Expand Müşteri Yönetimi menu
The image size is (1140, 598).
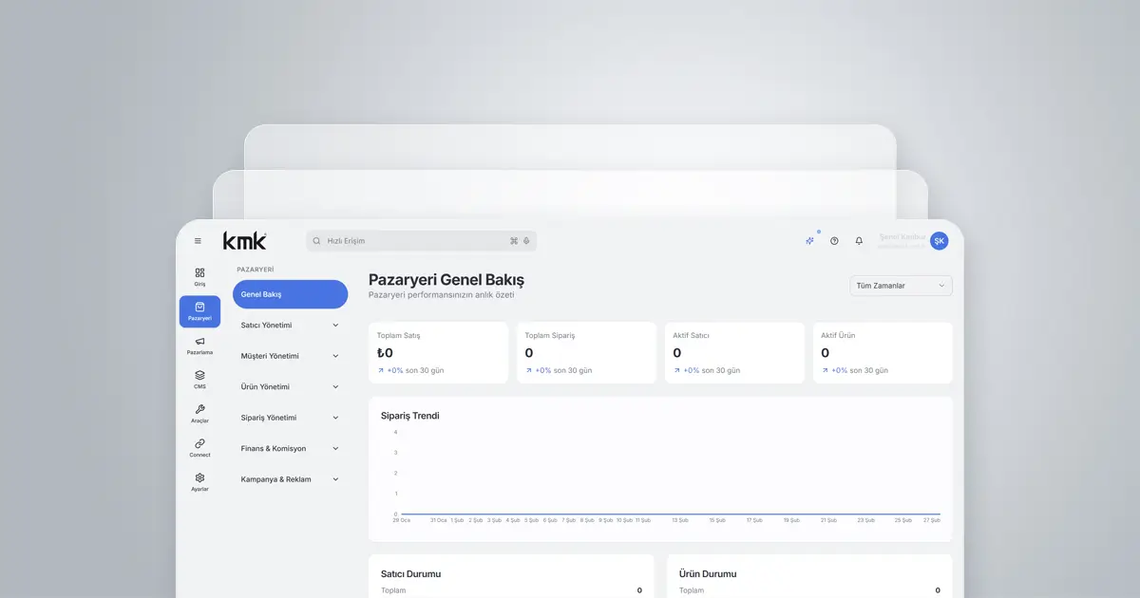tap(290, 356)
